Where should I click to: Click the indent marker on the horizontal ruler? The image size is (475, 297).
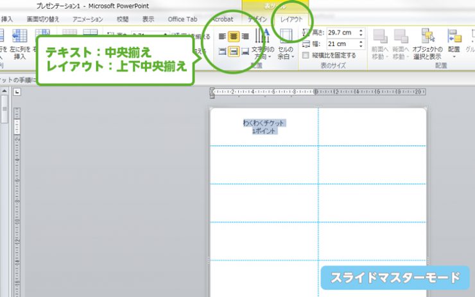click(212, 93)
